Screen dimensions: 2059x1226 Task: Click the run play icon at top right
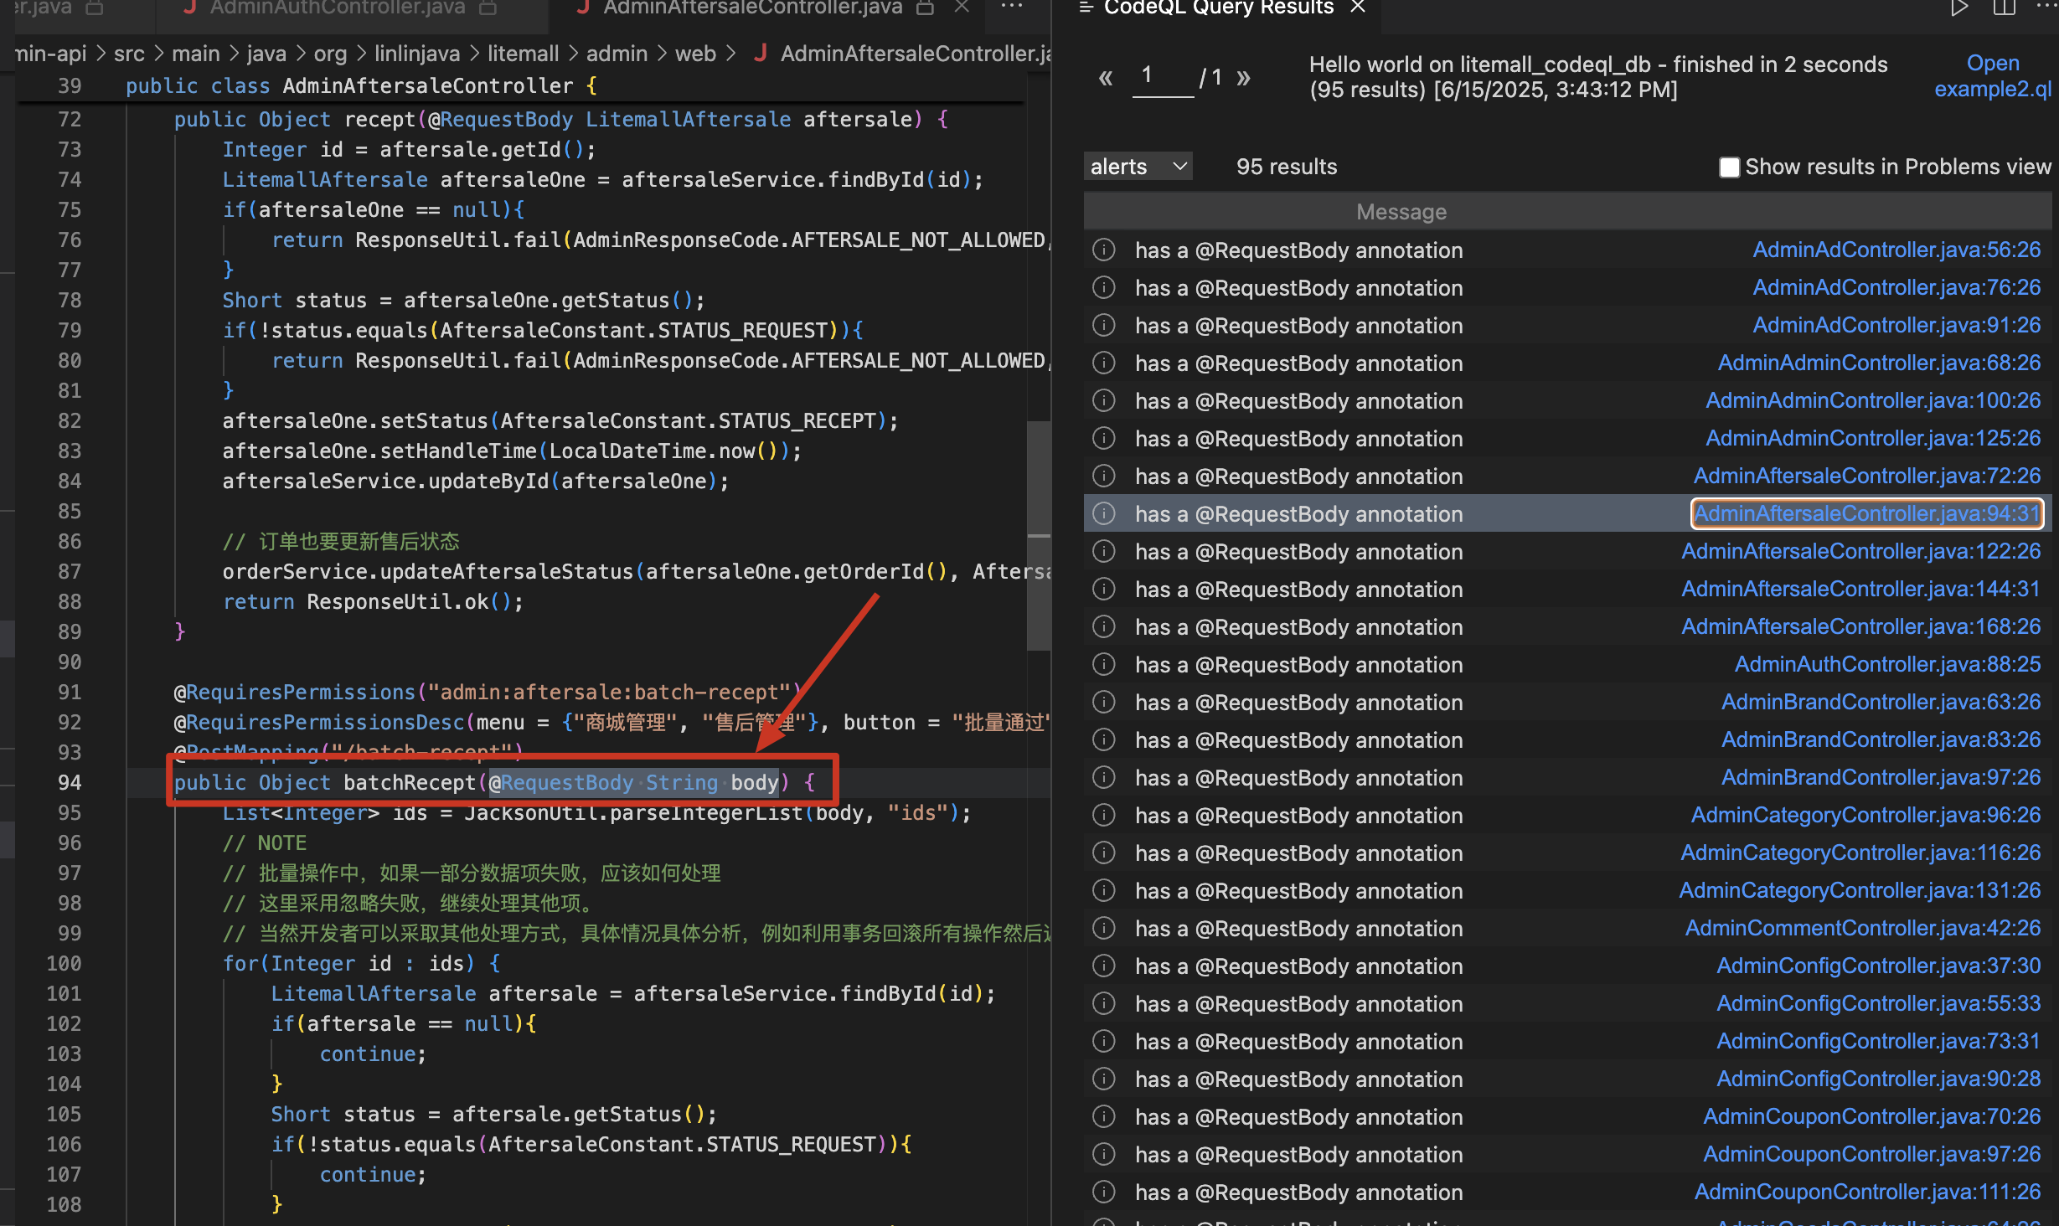(1958, 8)
